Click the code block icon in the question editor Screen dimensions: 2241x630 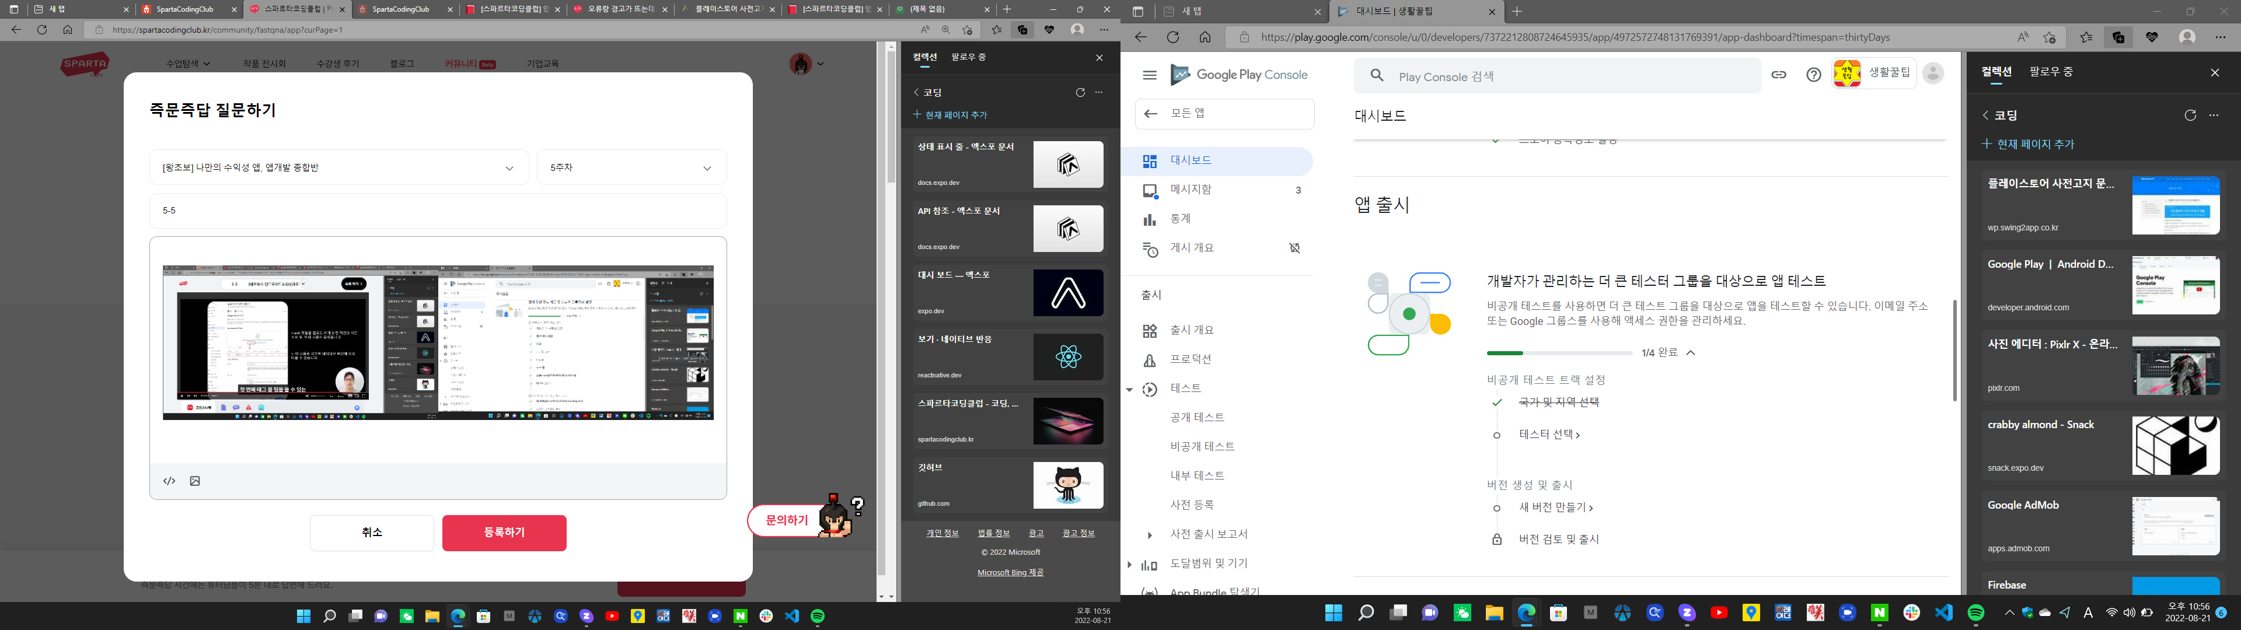(170, 481)
